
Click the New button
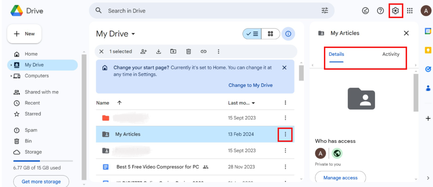(24, 34)
